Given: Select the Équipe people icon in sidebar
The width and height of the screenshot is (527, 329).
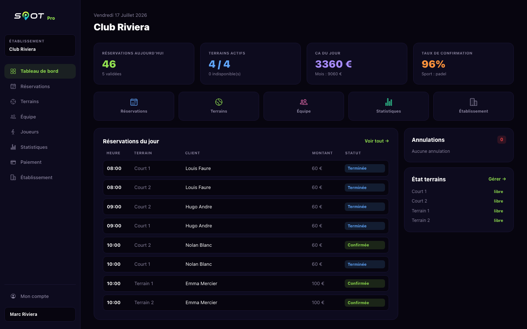Looking at the screenshot, I should pos(13,117).
